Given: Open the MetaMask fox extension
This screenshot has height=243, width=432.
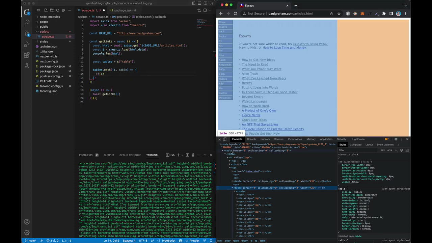Looking at the screenshot, I should coord(362,13).
